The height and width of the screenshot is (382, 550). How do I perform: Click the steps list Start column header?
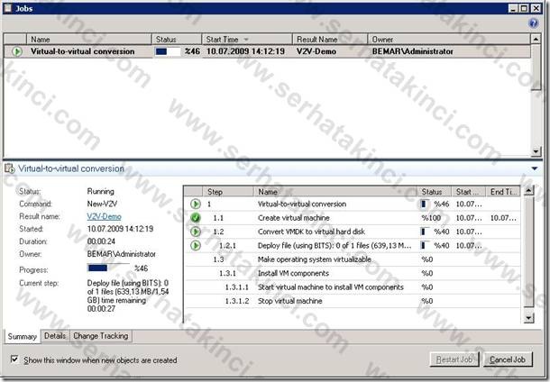pos(468,192)
